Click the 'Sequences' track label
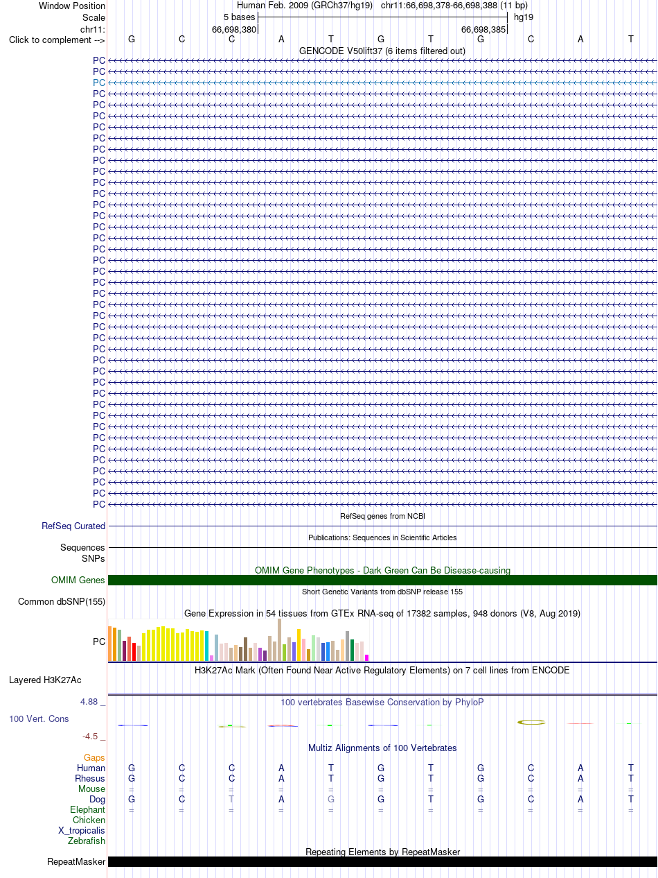658x878 pixels. point(82,548)
